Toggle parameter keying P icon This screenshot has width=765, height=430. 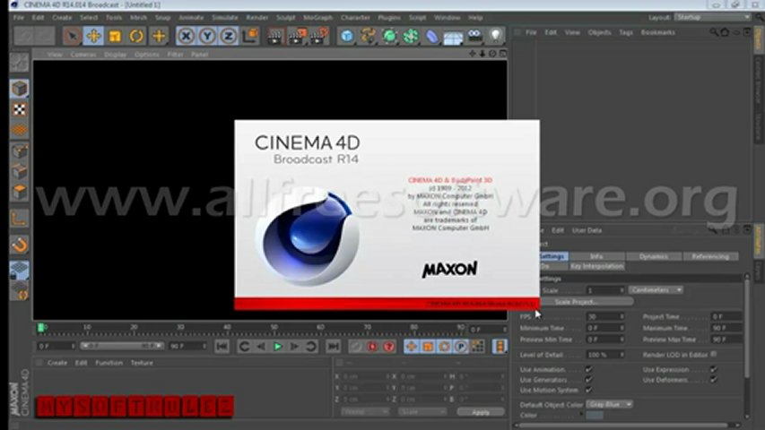coord(461,346)
